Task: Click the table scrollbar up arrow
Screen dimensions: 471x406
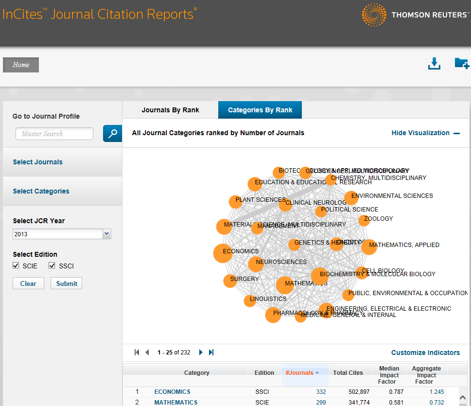Action: coord(463,397)
